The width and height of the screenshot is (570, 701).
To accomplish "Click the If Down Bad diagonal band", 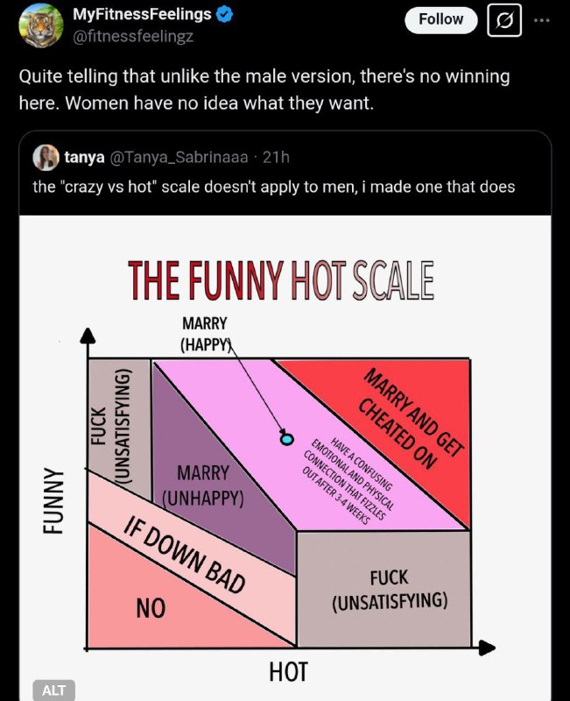I will [x=185, y=554].
